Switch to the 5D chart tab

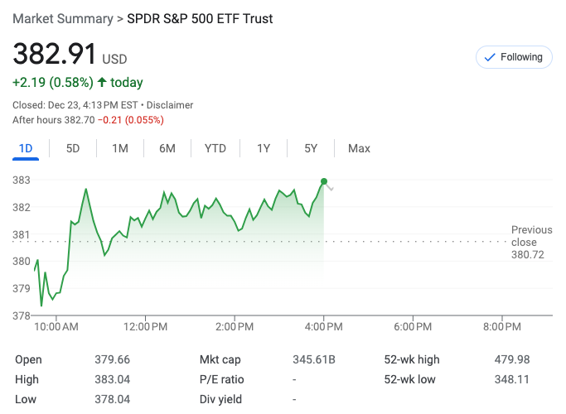(73, 148)
